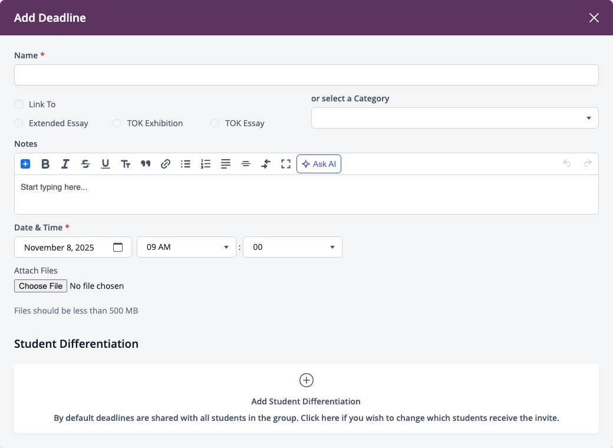Start a numbered list in Notes
Image resolution: width=613 pixels, height=448 pixels.
[206, 164]
